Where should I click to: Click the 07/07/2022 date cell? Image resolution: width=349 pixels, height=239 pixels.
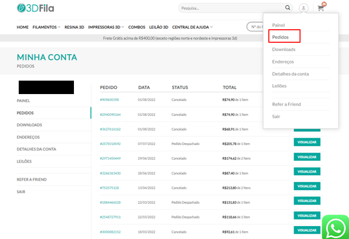tap(146, 144)
